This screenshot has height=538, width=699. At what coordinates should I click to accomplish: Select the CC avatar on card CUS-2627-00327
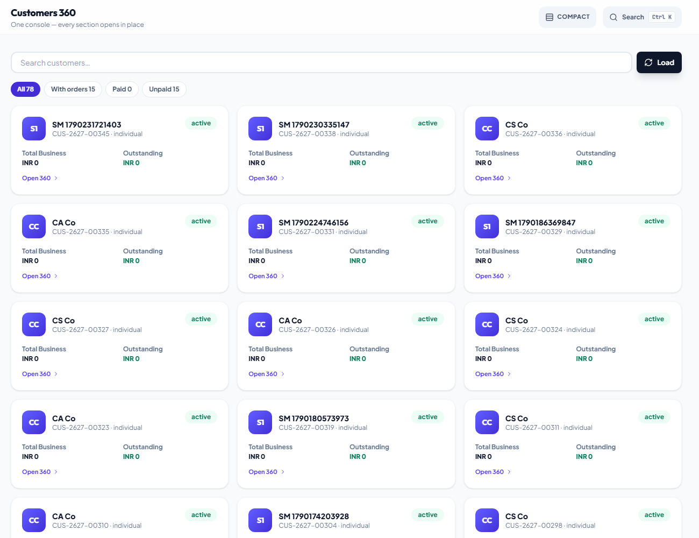34,324
